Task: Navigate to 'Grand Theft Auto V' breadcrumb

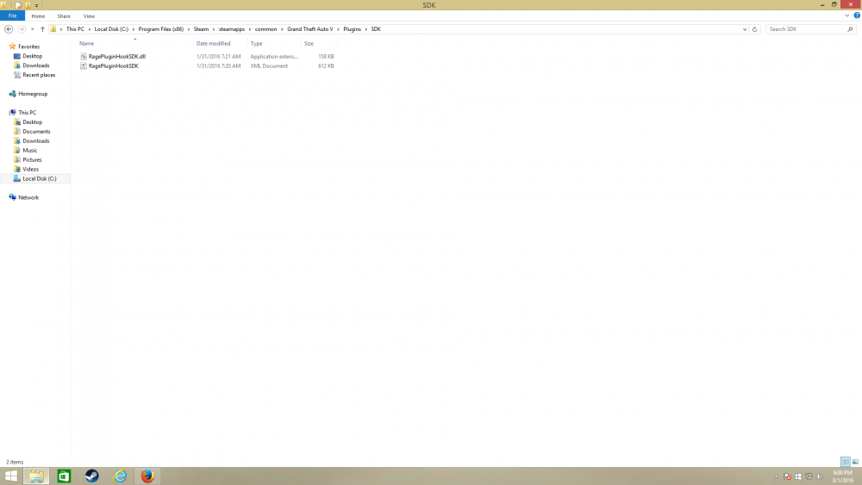Action: click(x=310, y=29)
